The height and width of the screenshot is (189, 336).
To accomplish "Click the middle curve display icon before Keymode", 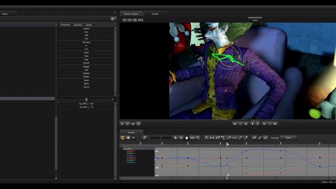I will pyautogui.click(x=260, y=138).
